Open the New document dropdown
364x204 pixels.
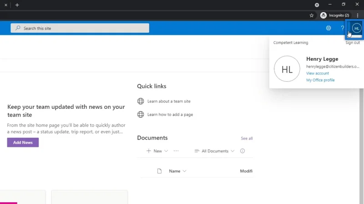click(x=157, y=151)
